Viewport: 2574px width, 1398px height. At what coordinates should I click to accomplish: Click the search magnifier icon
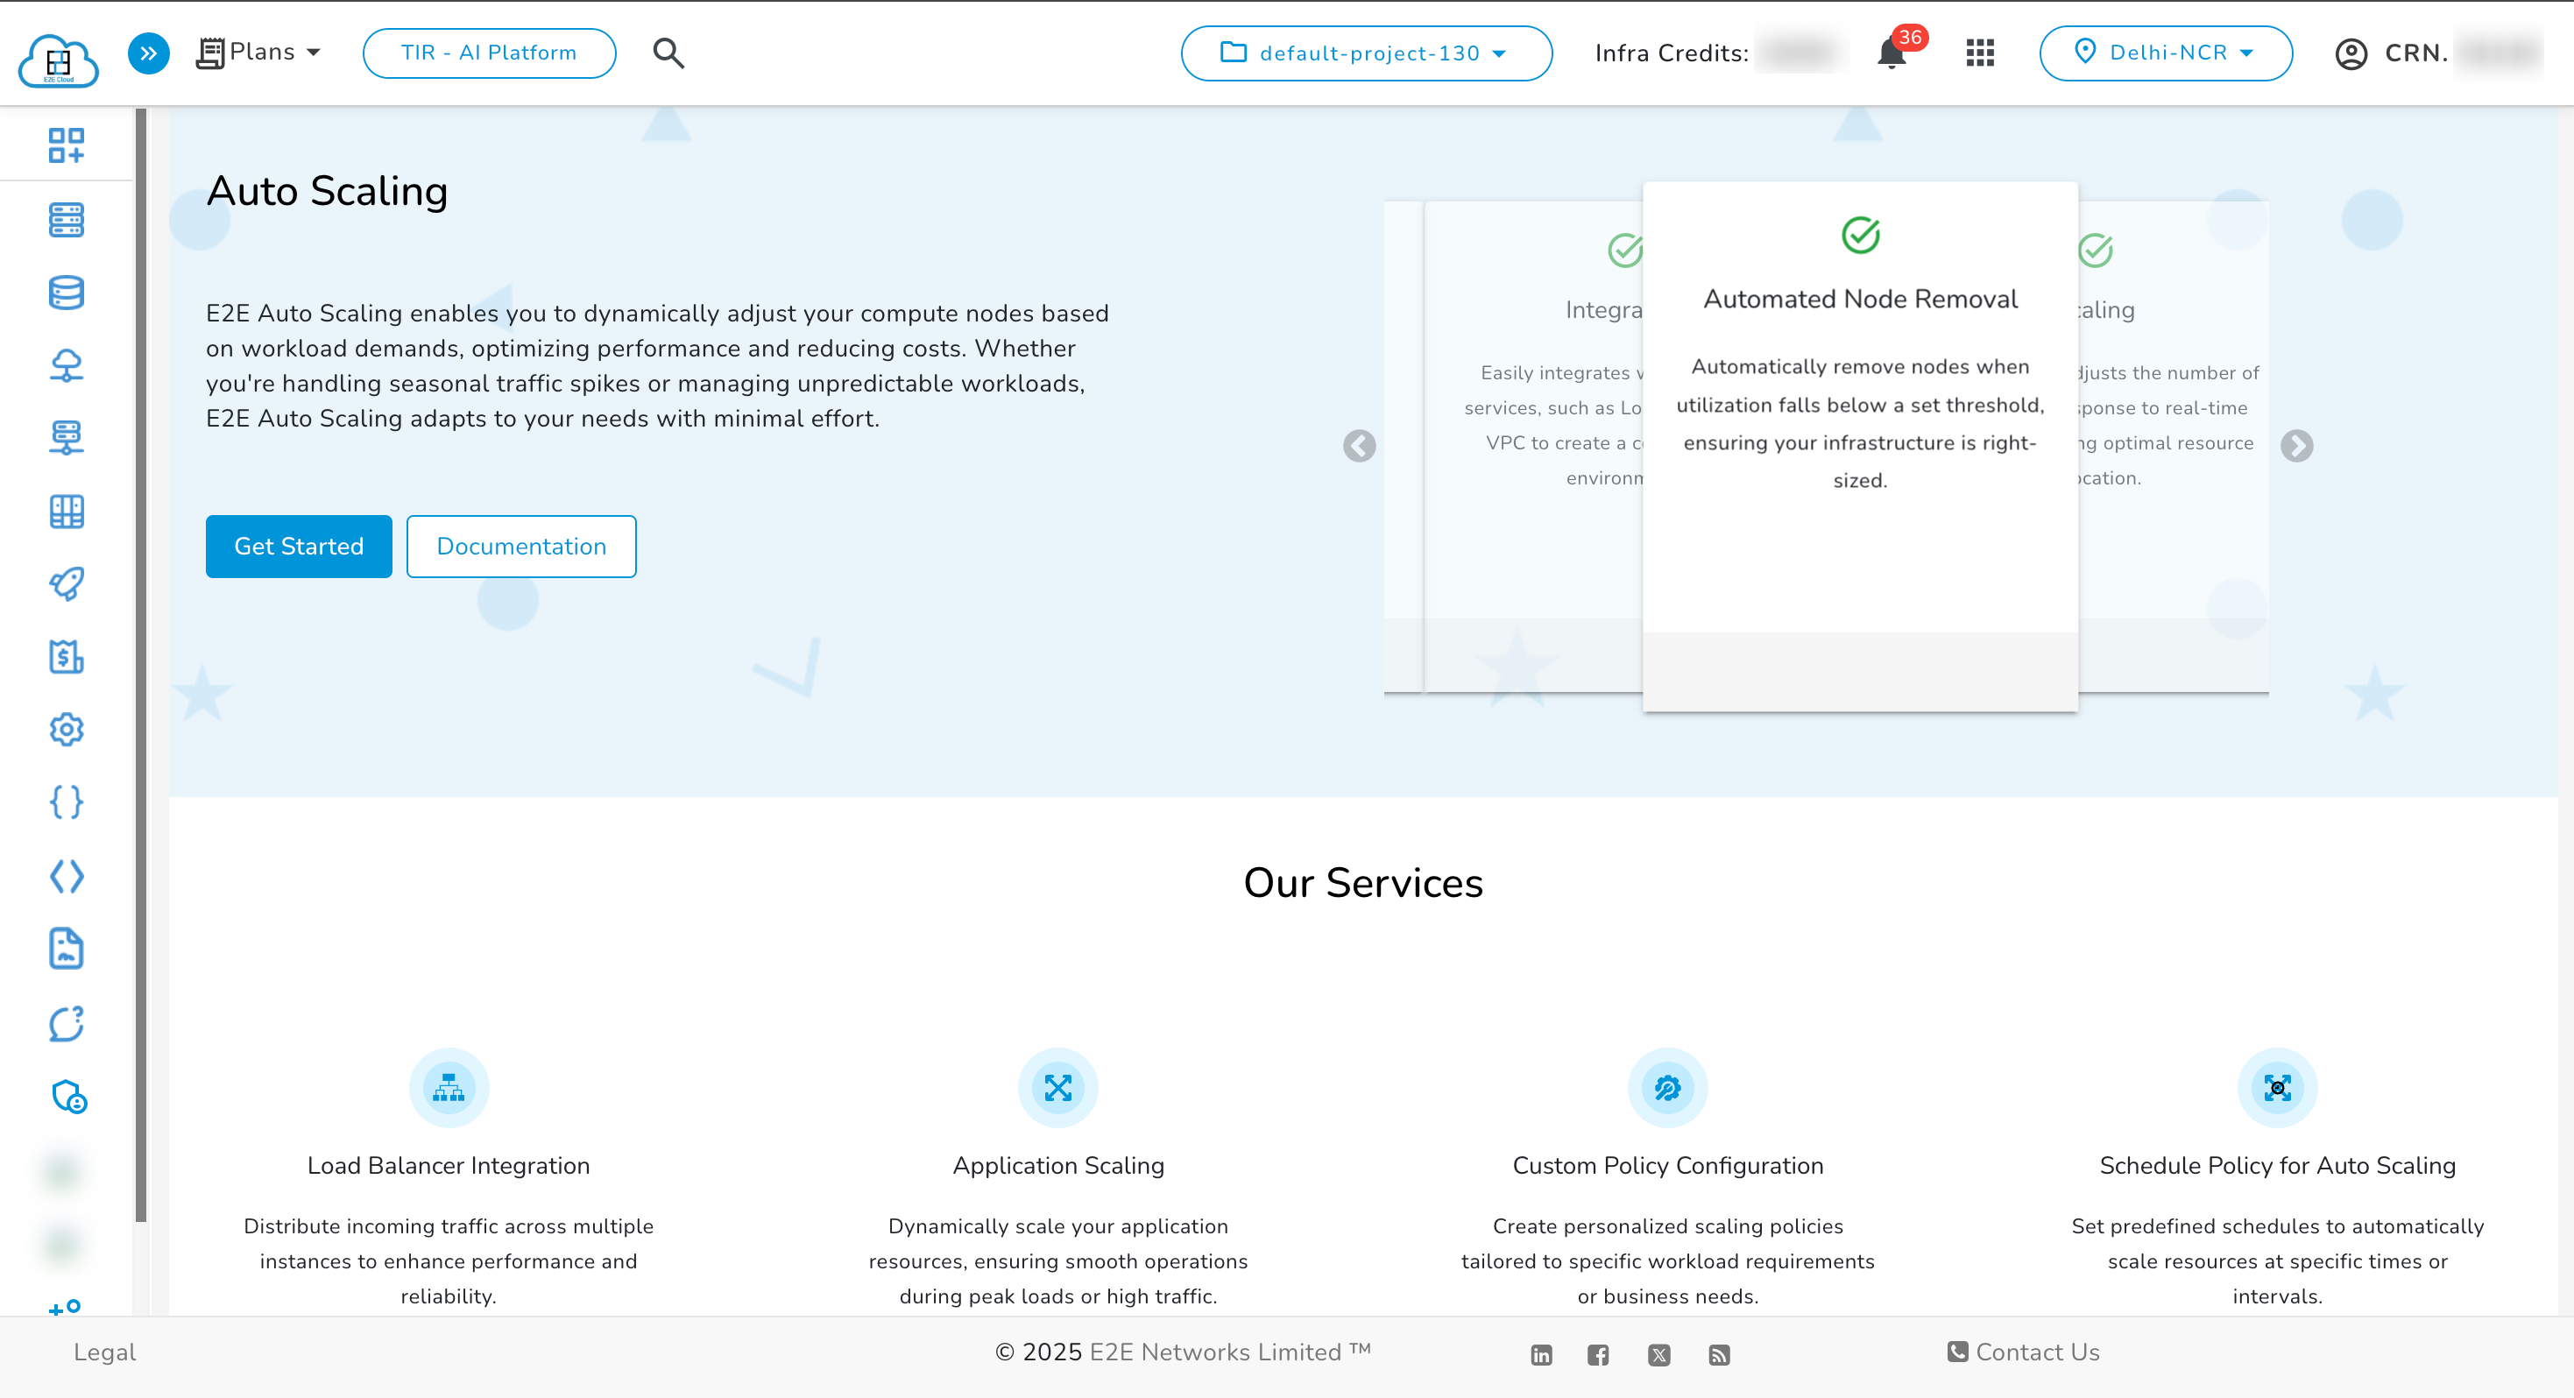pos(668,53)
